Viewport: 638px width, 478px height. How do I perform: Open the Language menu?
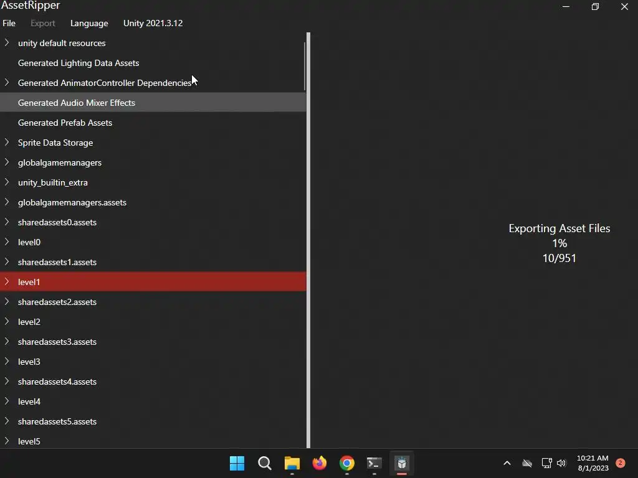pos(89,23)
